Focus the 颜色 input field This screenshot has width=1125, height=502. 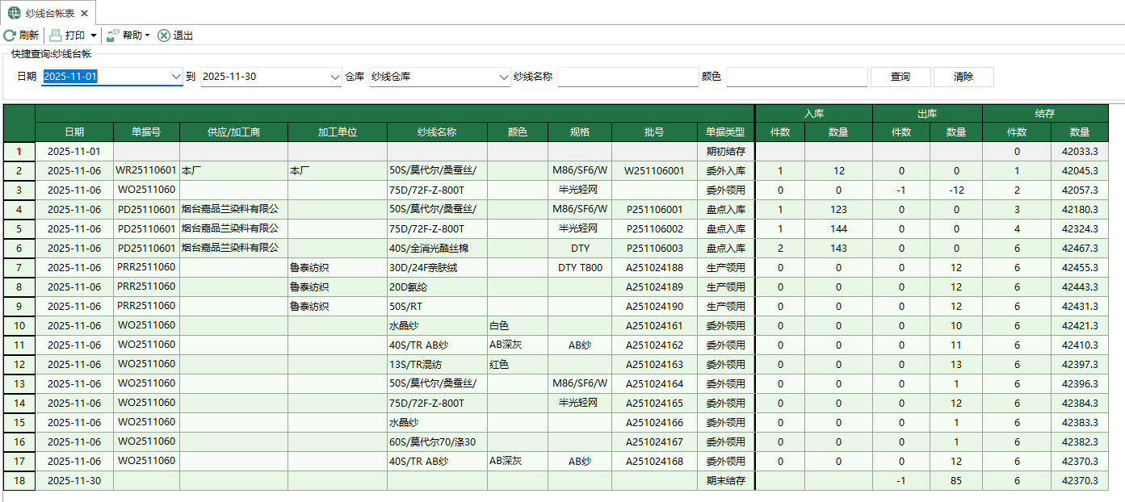coord(796,77)
